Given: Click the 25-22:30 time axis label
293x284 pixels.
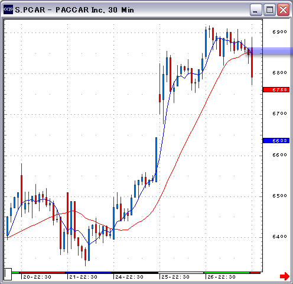Looking at the screenshot, I should point(175,277).
